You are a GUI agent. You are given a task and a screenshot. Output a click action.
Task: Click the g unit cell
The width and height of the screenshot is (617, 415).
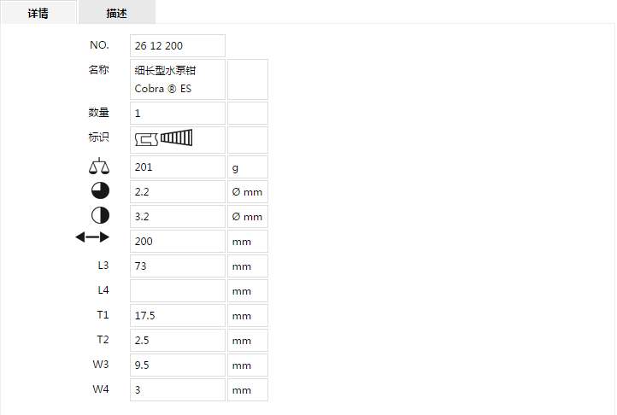tap(248, 167)
